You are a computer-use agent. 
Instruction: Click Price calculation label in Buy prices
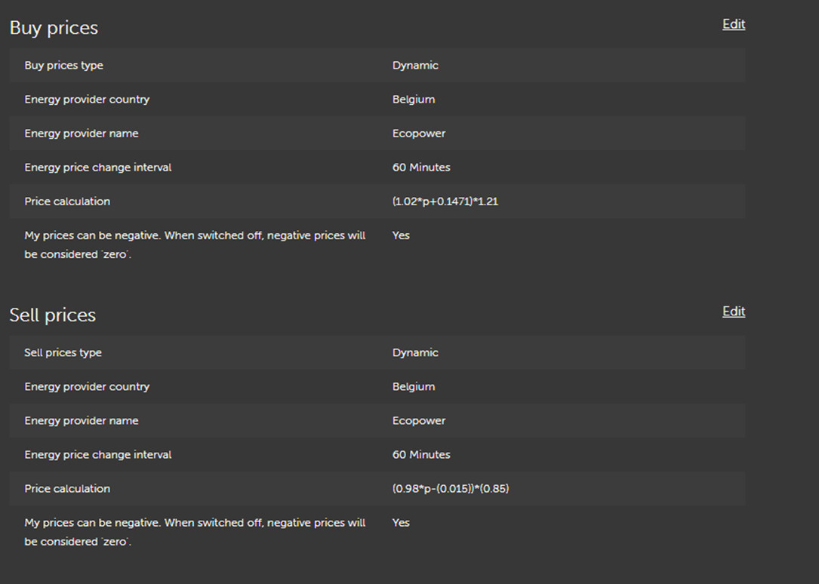(x=67, y=201)
